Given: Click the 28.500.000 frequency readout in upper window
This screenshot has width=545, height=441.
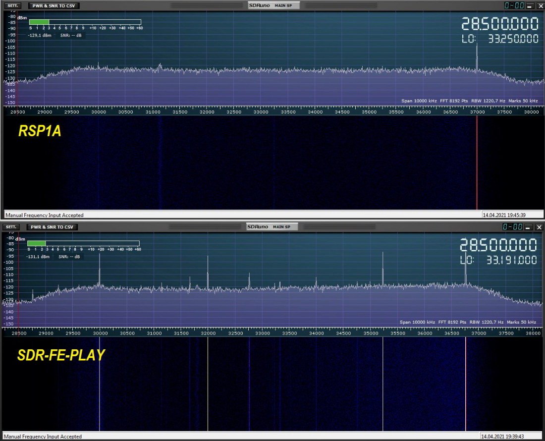Looking at the screenshot, I should pos(500,24).
